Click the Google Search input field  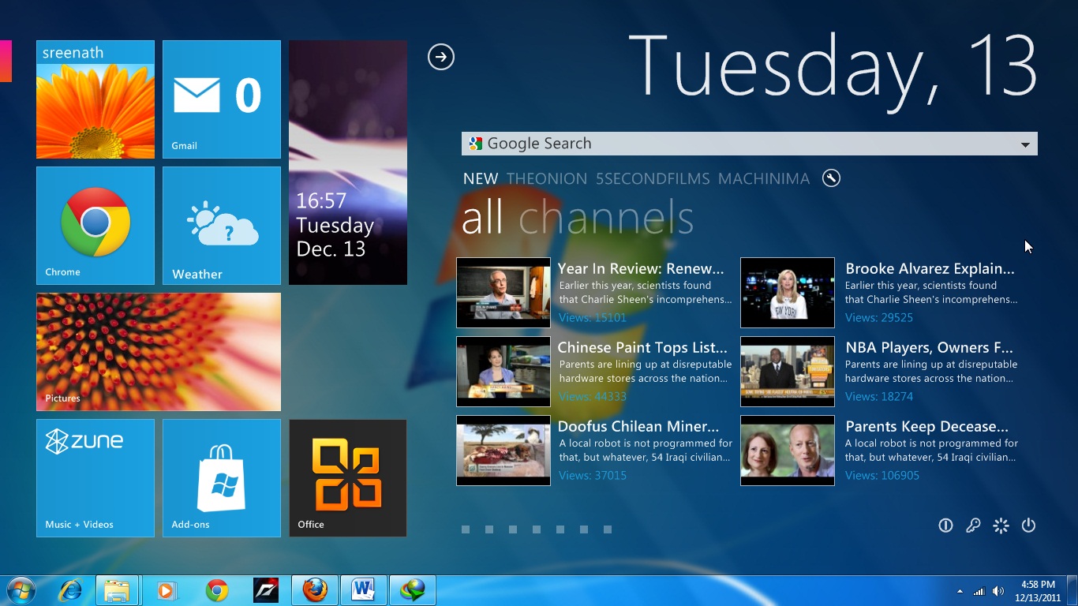tap(750, 144)
